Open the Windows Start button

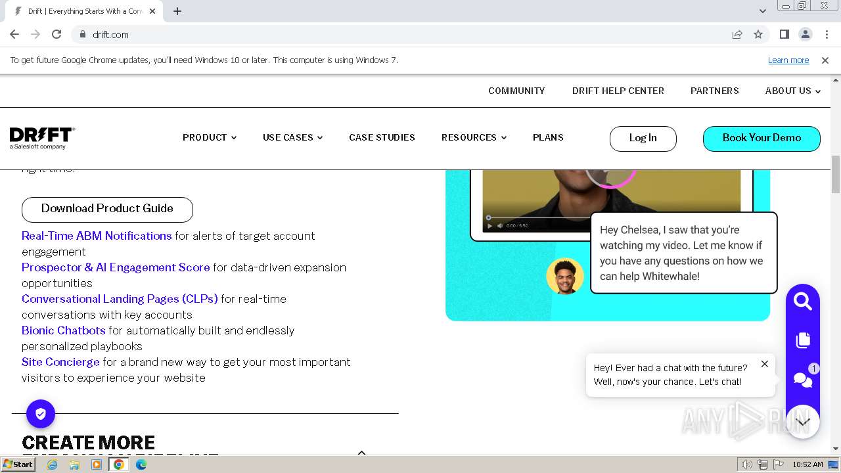point(18,464)
